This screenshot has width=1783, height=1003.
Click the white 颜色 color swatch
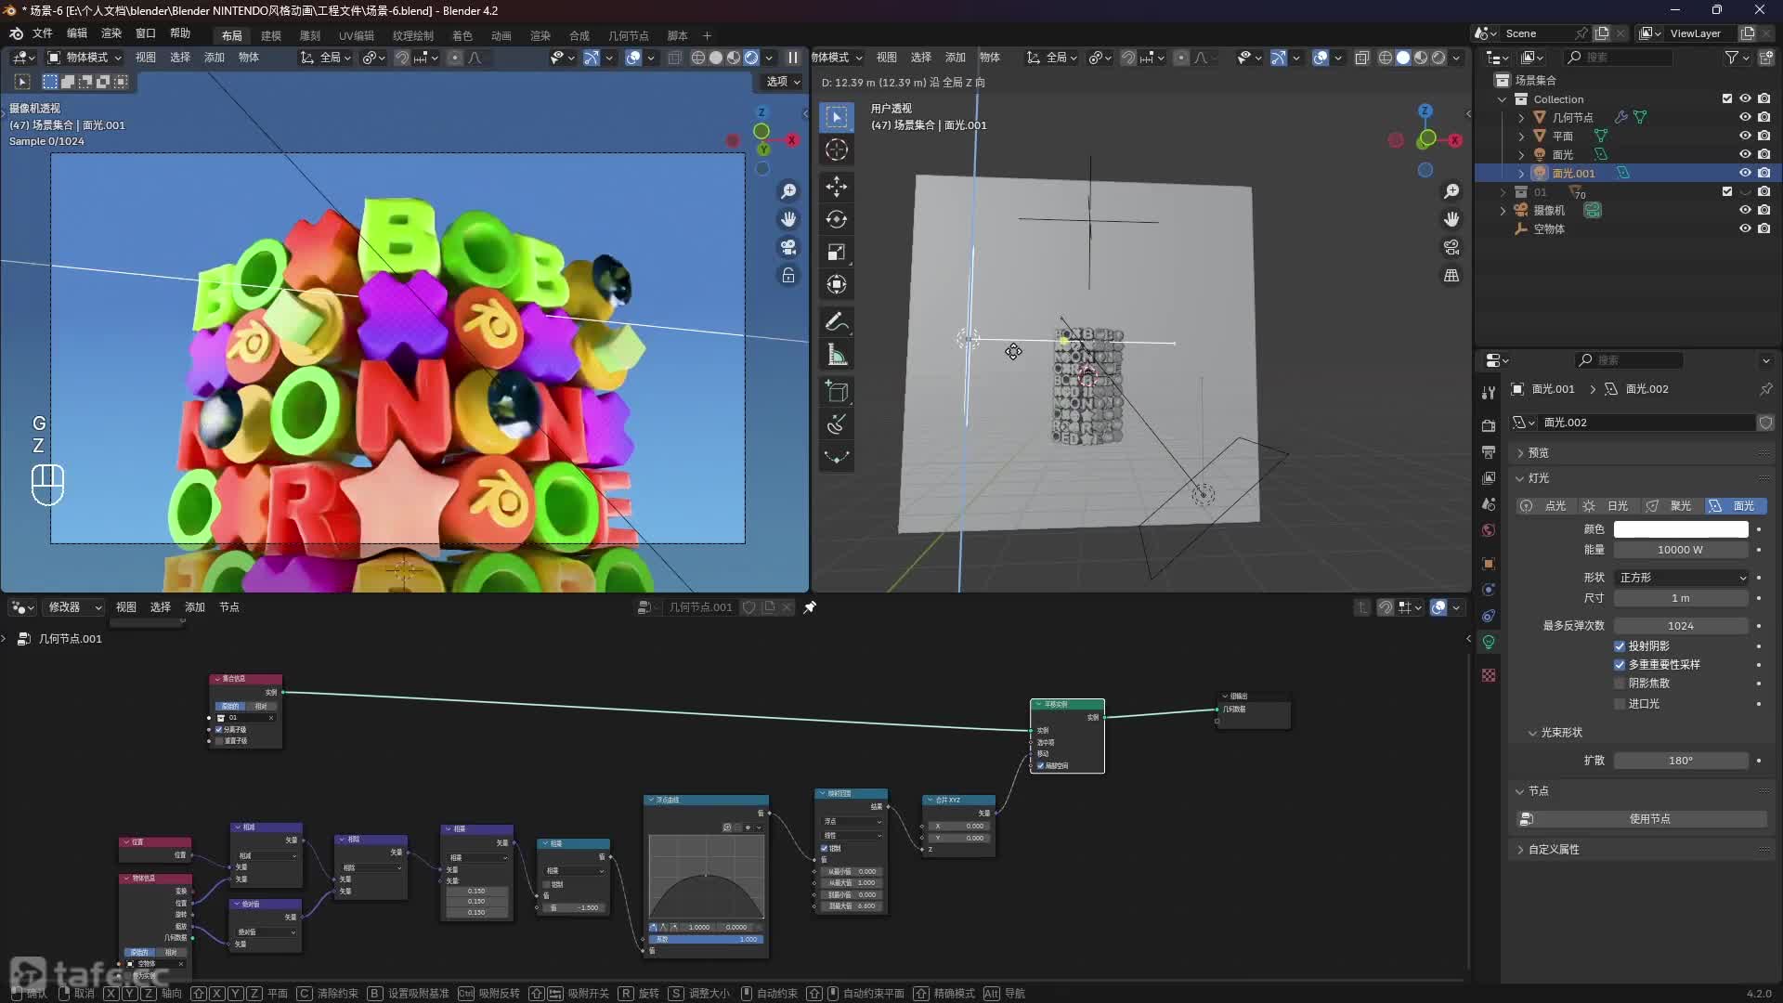[x=1681, y=529]
